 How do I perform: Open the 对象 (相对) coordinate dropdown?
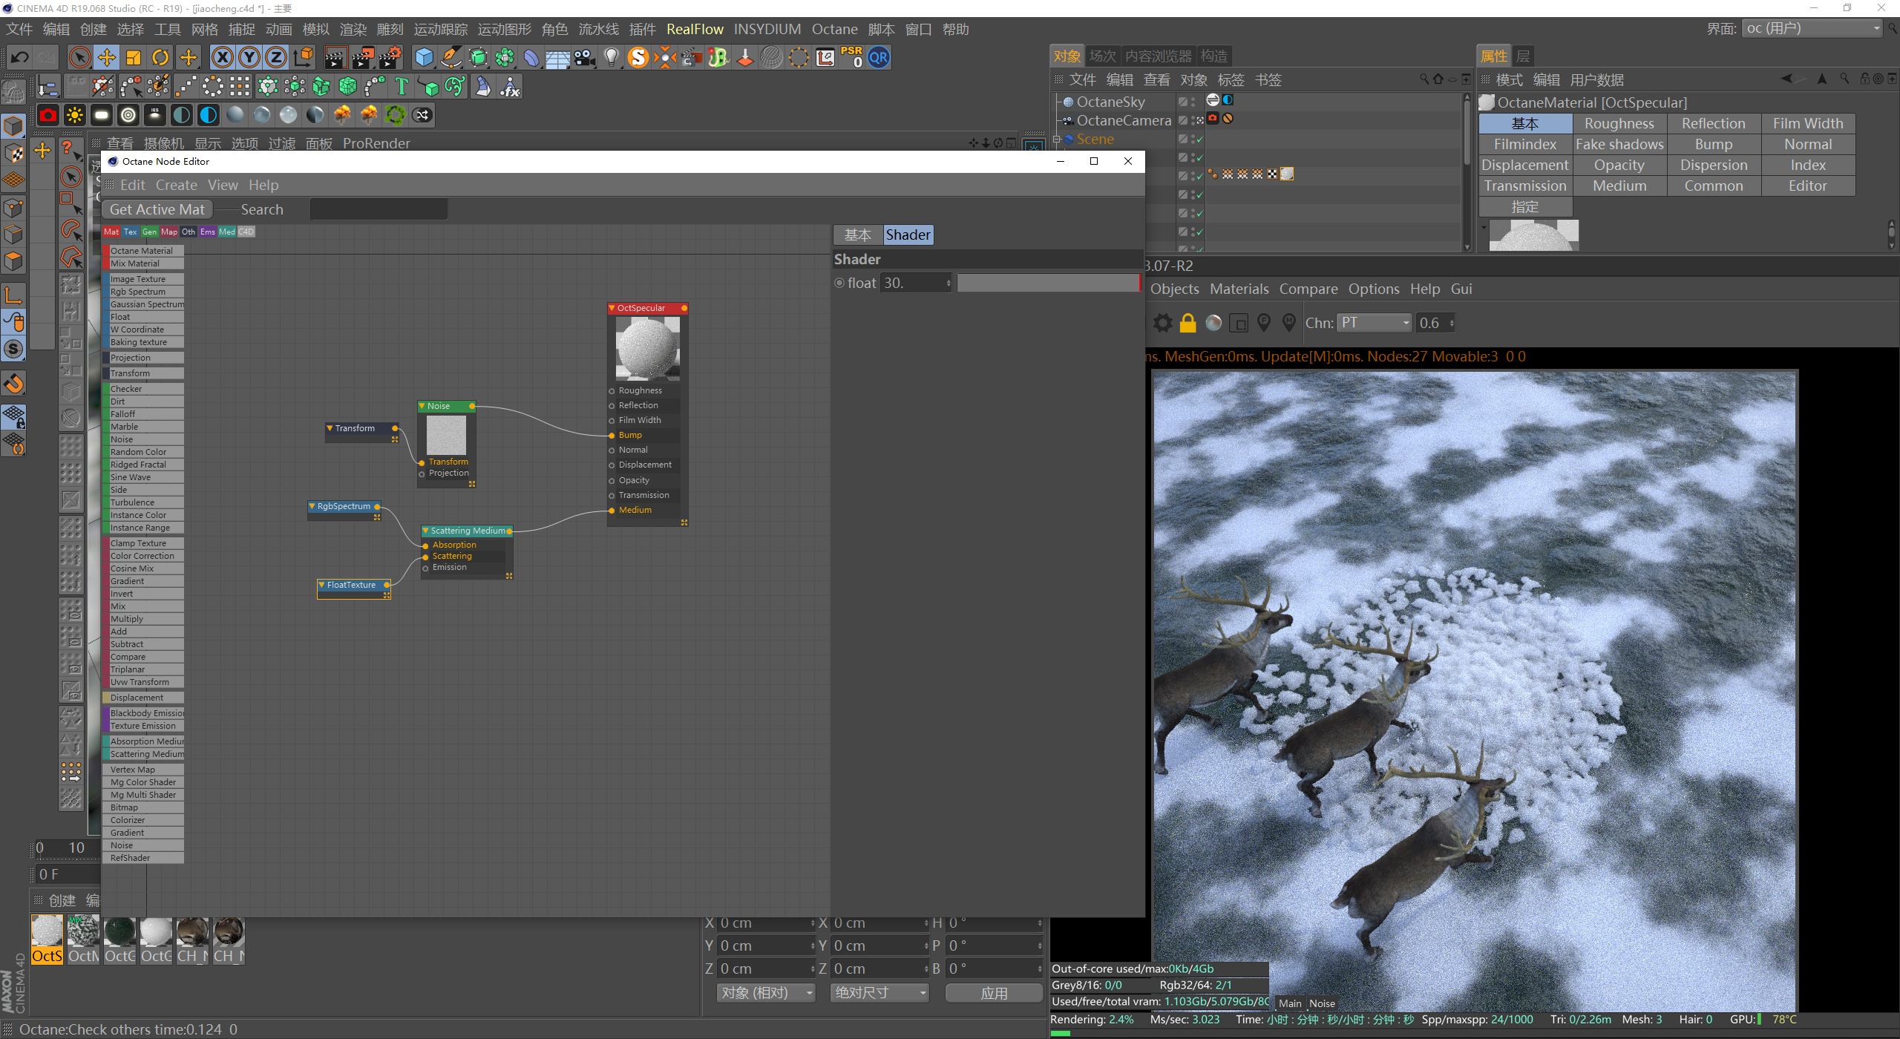[x=766, y=992]
